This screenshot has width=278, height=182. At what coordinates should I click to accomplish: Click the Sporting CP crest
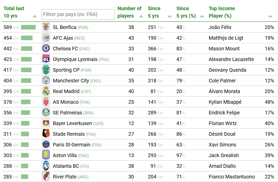point(46,70)
